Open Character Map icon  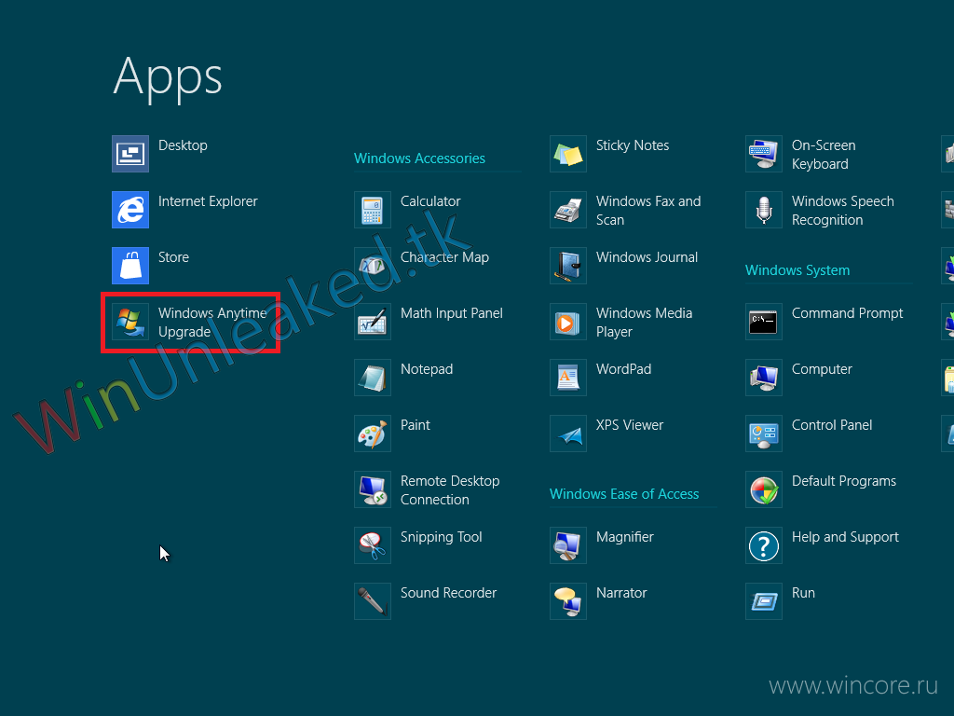pyautogui.click(x=373, y=266)
